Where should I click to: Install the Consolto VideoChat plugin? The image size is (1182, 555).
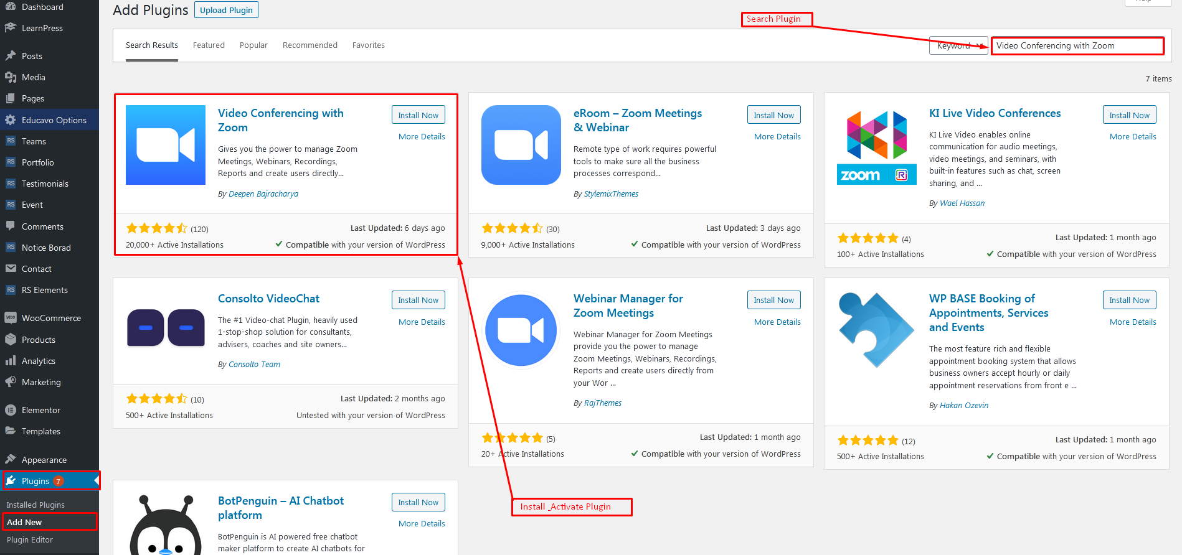coord(418,300)
